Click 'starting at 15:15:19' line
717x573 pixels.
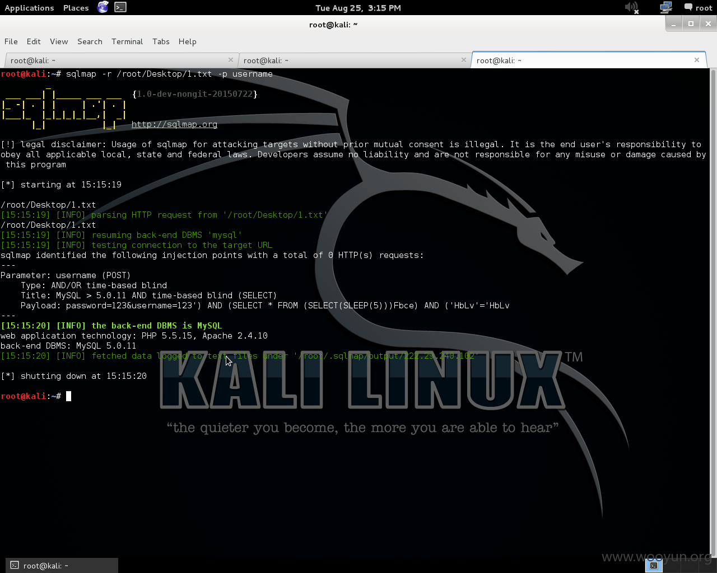click(x=61, y=185)
